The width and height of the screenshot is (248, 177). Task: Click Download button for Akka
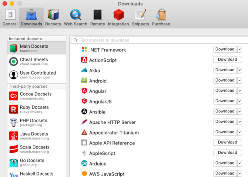pyautogui.click(x=225, y=70)
